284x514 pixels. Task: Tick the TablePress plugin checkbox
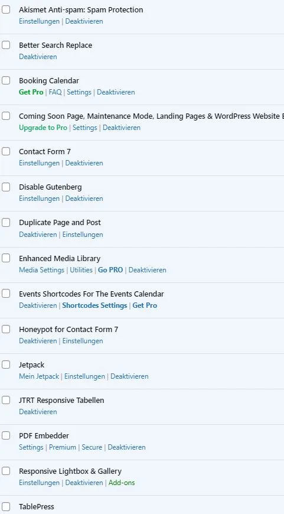(x=6, y=506)
